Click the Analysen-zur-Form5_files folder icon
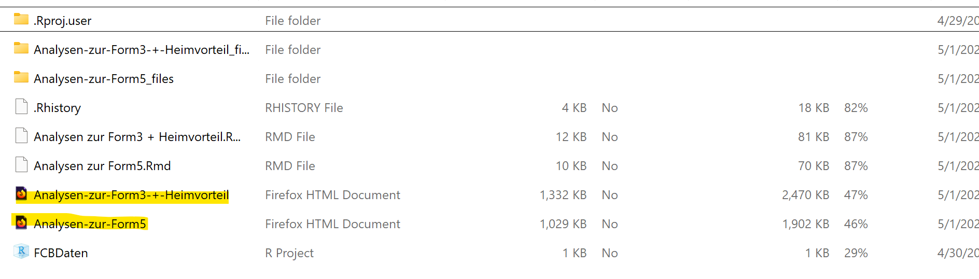This screenshot has height=279, width=979. (x=21, y=78)
